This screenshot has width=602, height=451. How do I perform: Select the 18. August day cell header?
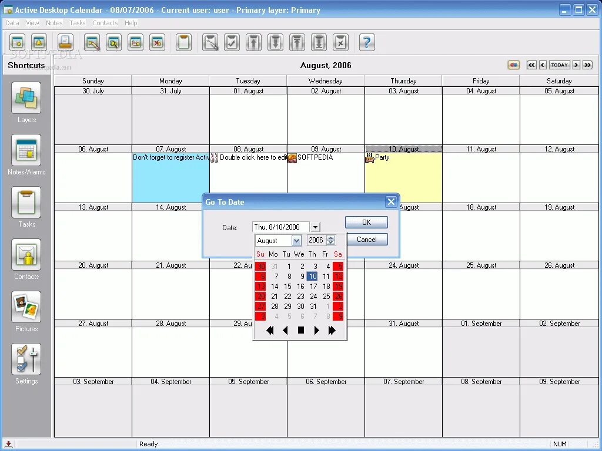point(481,207)
